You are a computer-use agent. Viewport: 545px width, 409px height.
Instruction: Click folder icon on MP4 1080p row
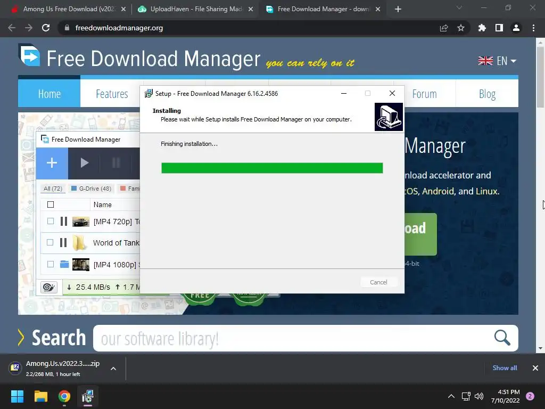pyautogui.click(x=64, y=264)
